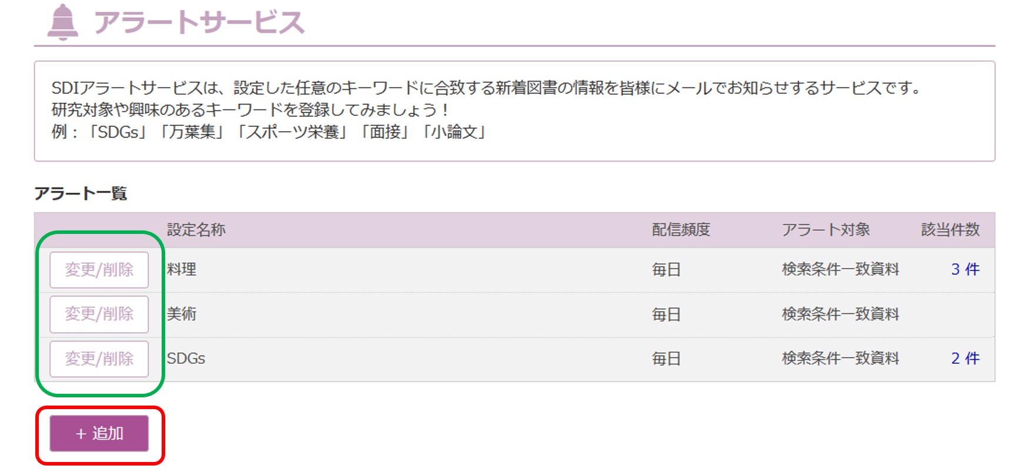Click the bell icon beside アラートサービス
Image resolution: width=1024 pixels, height=472 pixels.
[62, 22]
